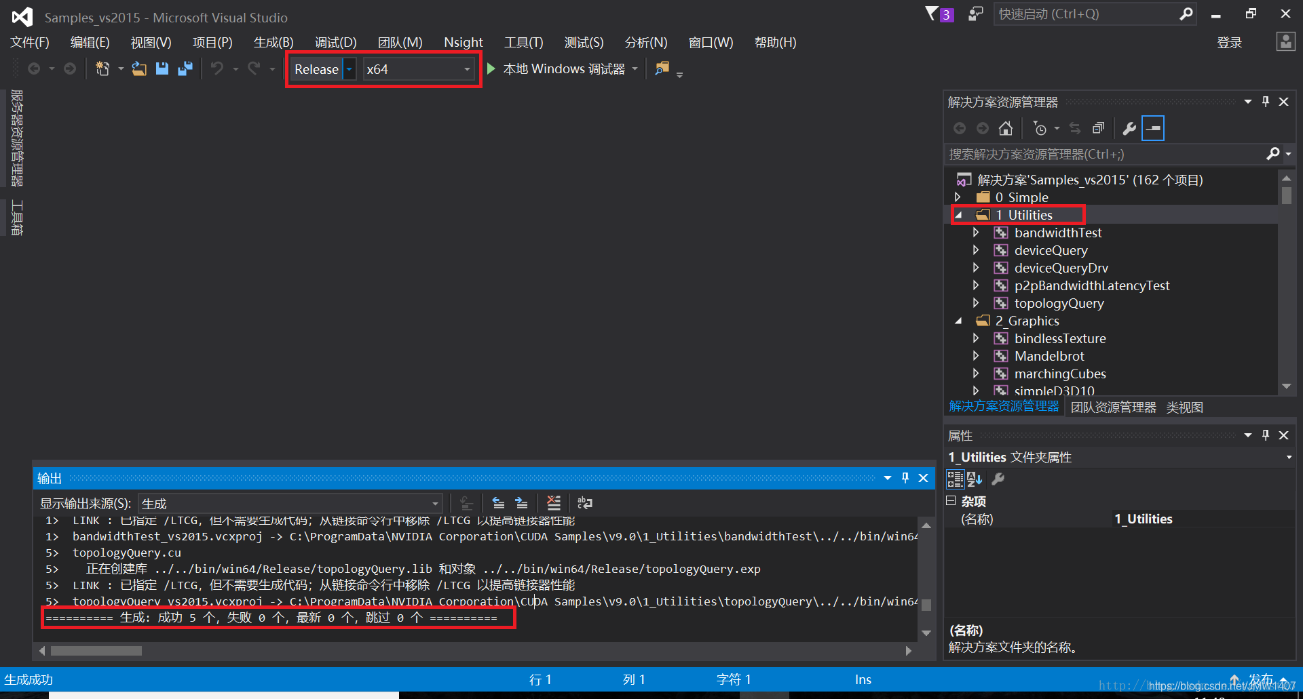Click the 登录 sign-in link
This screenshot has height=699, width=1303.
click(1229, 43)
